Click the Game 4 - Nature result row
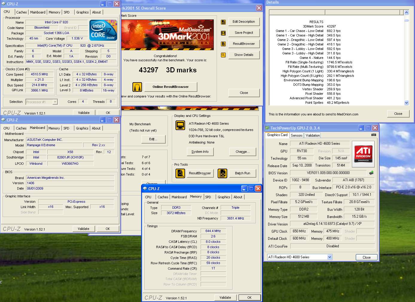Viewport: 415px width, 302px height. click(x=320, y=58)
